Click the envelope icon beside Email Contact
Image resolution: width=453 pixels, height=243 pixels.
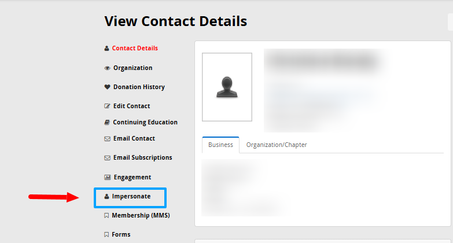click(107, 139)
